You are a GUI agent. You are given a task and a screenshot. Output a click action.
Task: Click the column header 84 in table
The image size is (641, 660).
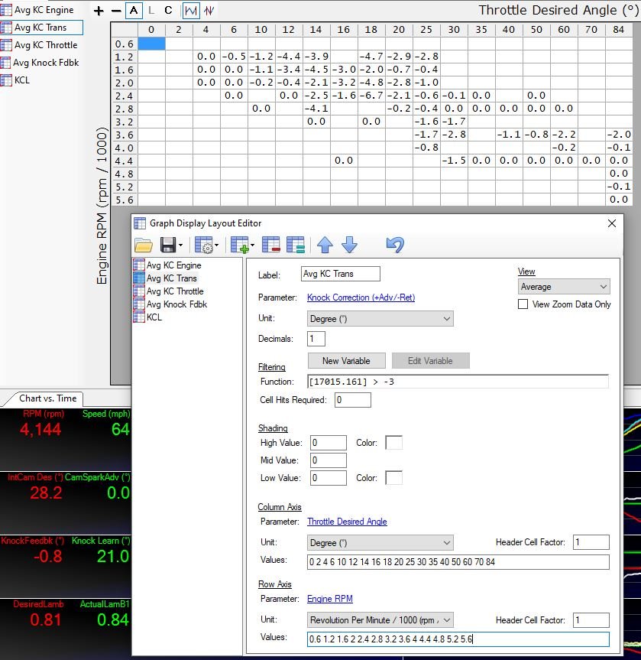[619, 30]
